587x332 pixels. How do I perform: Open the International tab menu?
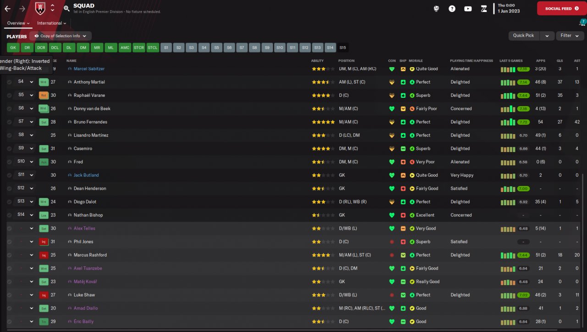(x=51, y=23)
